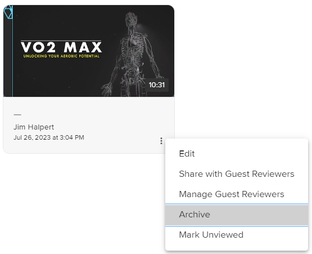
Task: Click the Jul 26, 2023 timestamp
Action: tap(49, 137)
